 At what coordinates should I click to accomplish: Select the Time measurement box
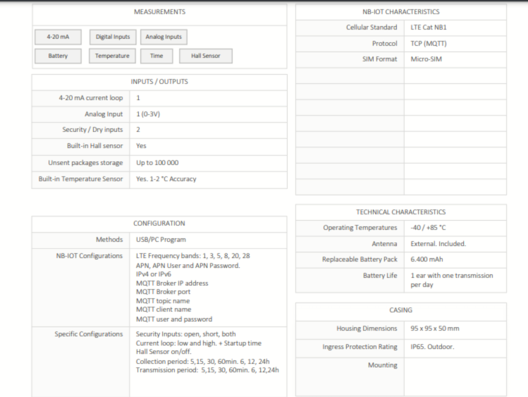(156, 56)
